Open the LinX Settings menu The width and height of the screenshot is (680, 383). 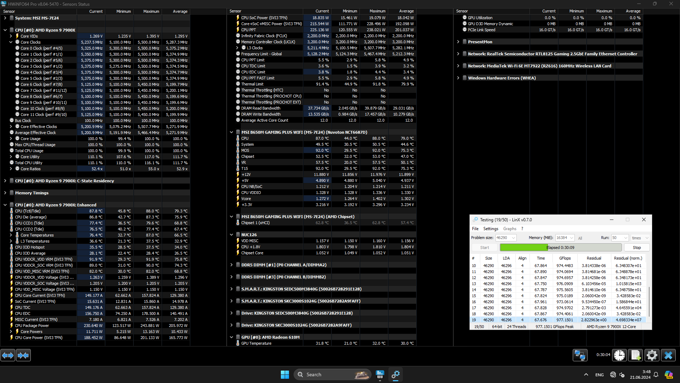491,229
